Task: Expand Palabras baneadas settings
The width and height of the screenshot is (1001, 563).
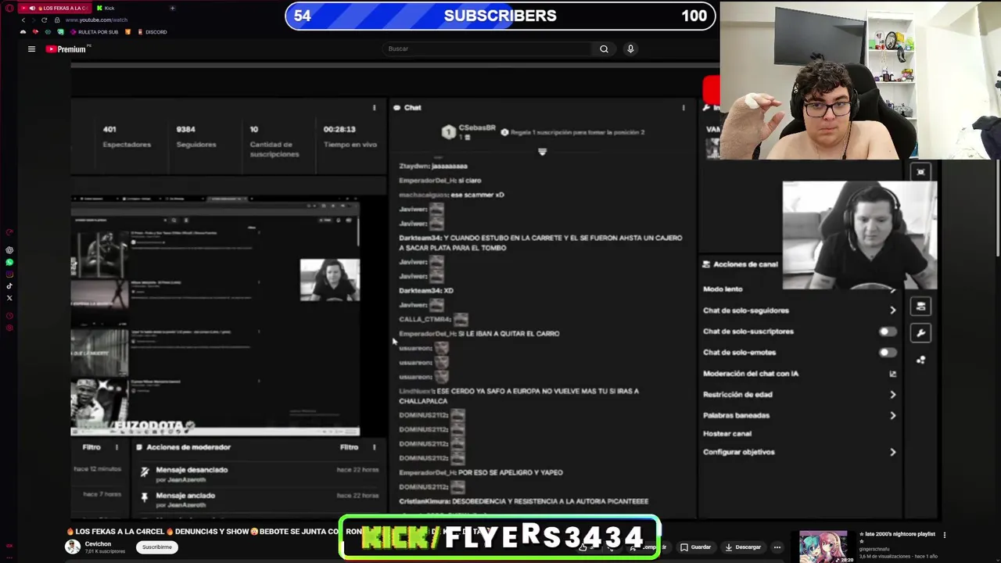Action: click(892, 415)
